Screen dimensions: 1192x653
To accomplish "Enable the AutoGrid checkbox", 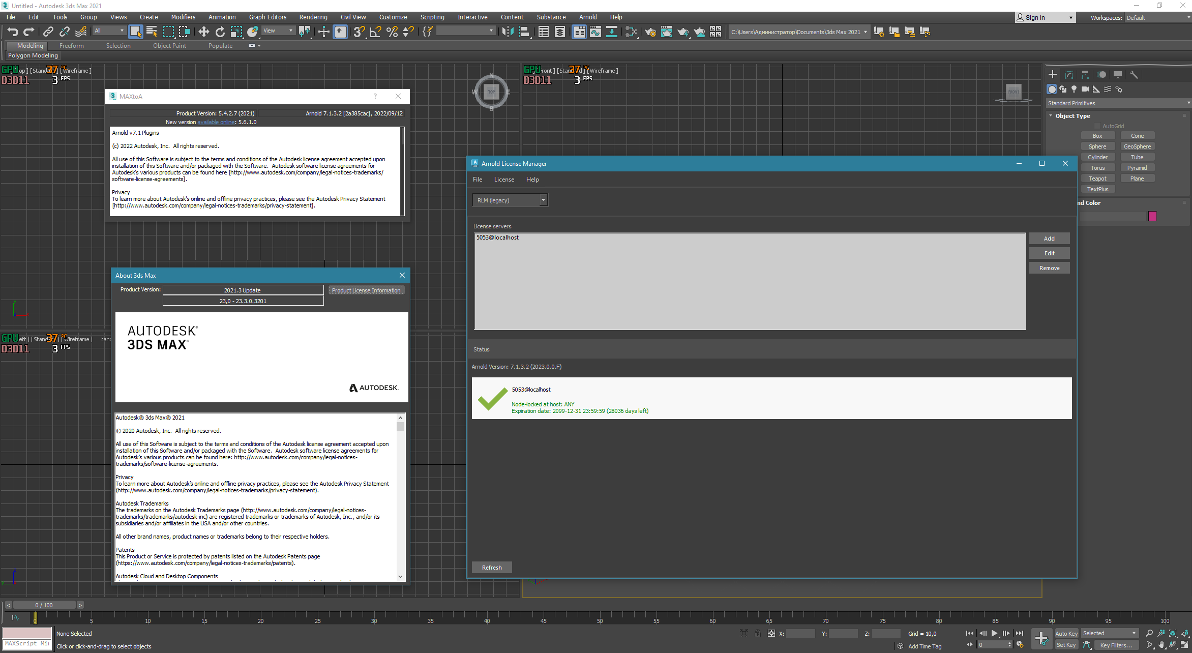I will point(1097,126).
